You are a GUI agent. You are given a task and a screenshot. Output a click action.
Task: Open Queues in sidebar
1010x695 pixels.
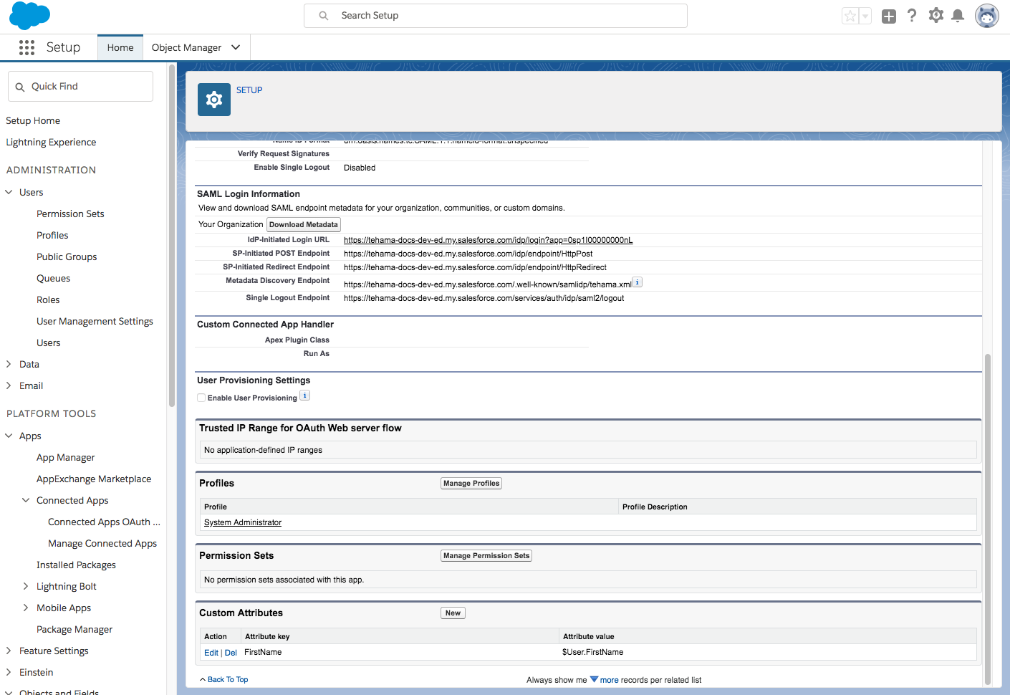tap(54, 278)
